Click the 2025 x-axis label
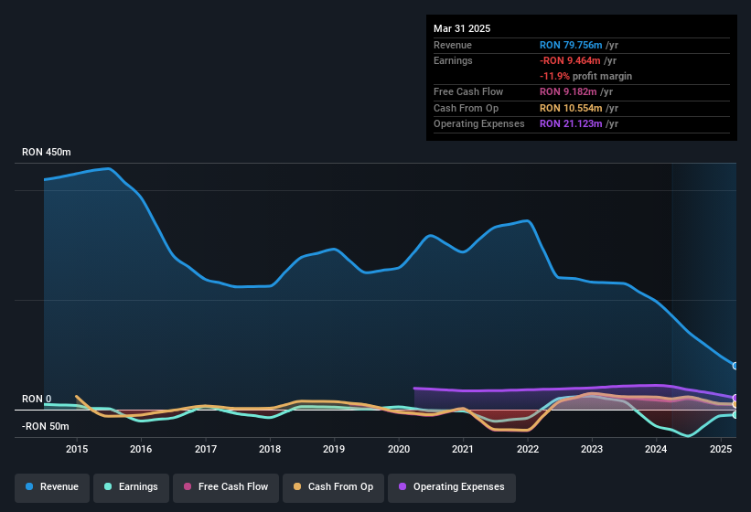Viewport: 751px width, 512px height. click(721, 449)
